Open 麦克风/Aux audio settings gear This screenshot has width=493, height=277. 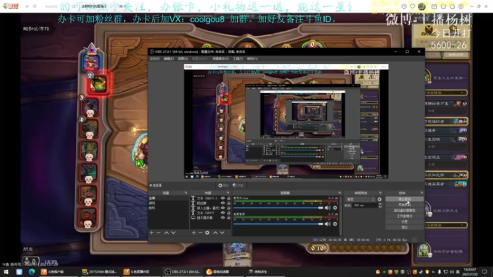(x=335, y=208)
